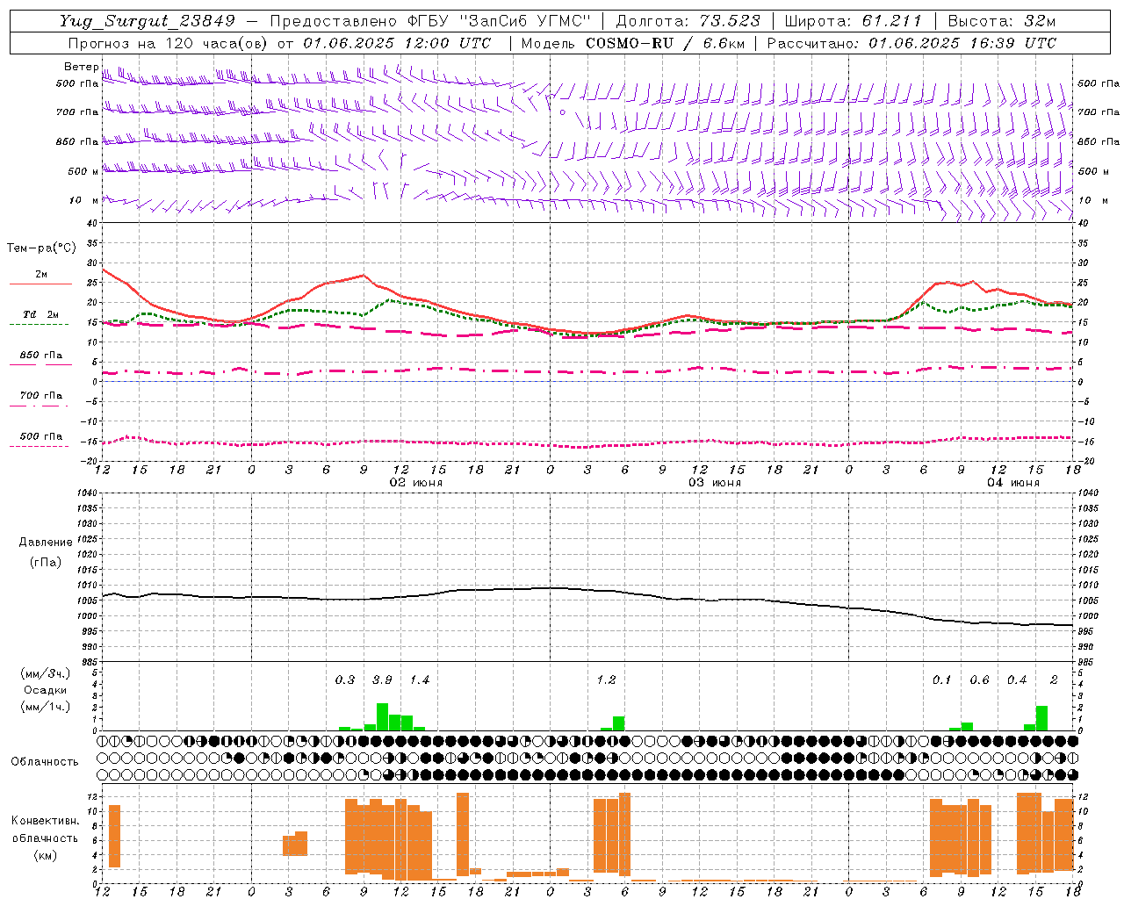Select the 3.9 precipitation total

point(383,680)
